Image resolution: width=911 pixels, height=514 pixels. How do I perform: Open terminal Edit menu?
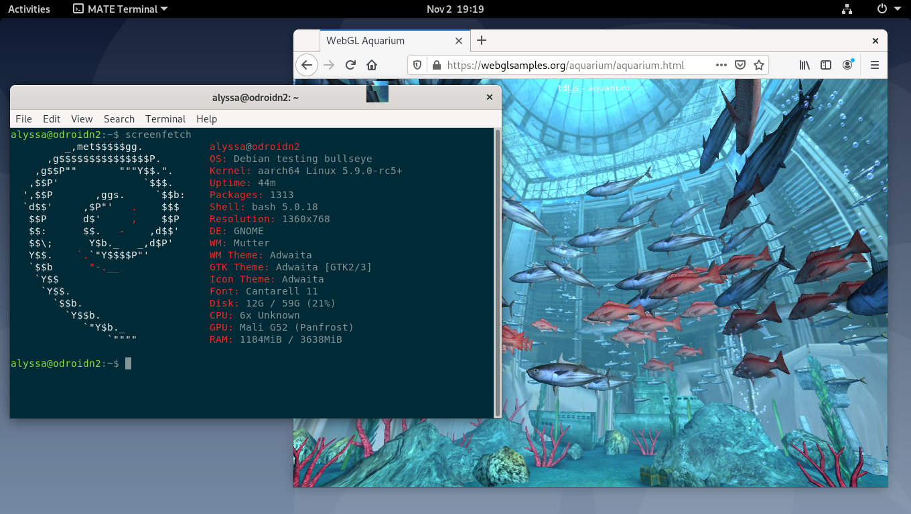click(x=52, y=118)
